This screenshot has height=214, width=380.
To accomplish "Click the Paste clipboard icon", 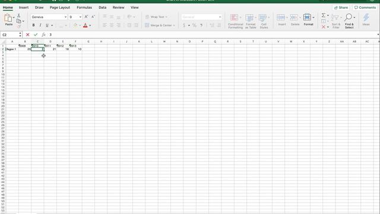I will tap(8, 18).
